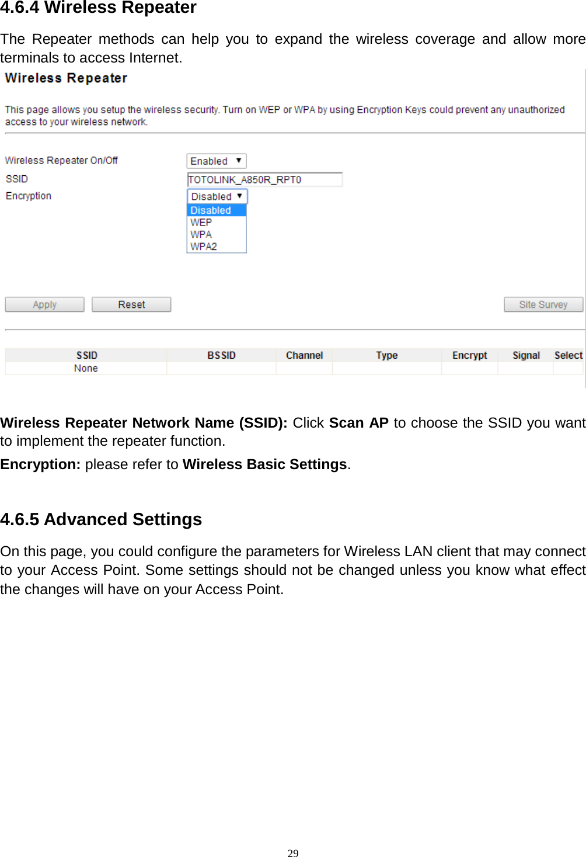Click the Encryption field label
The width and height of the screenshot is (586, 857).
[29, 196]
